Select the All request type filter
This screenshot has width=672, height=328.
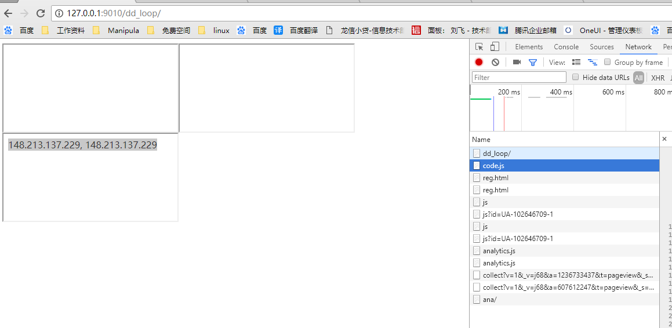pos(638,78)
